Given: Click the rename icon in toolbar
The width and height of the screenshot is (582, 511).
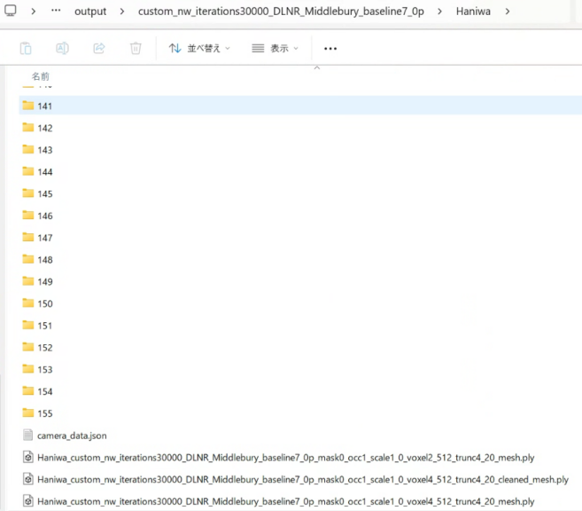Looking at the screenshot, I should tap(62, 48).
